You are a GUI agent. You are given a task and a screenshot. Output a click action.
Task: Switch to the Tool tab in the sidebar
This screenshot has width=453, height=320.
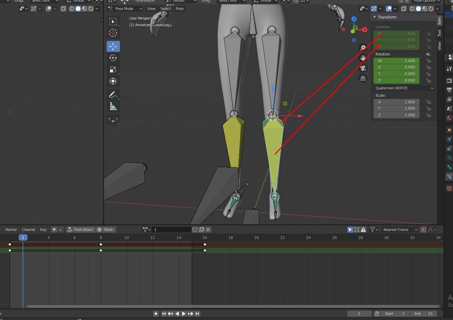click(x=439, y=33)
